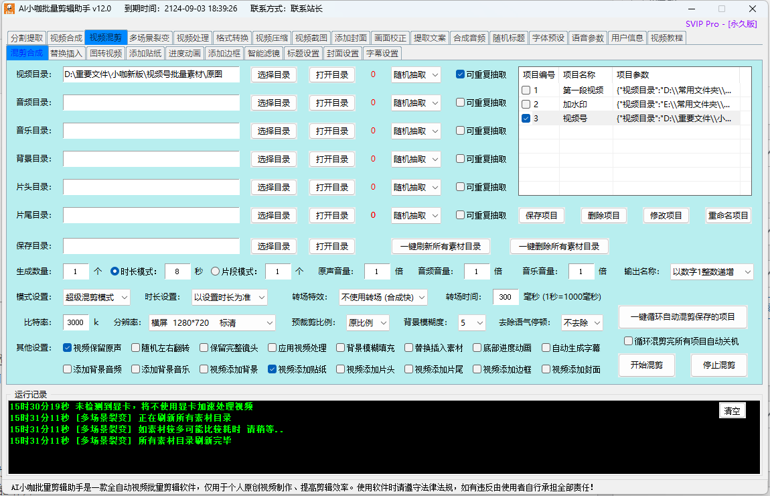Uncheck 视频保留原声 option
This screenshot has height=496, width=770.
point(68,348)
